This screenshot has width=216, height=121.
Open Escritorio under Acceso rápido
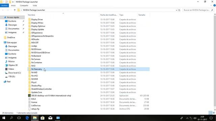(x=12, y=21)
